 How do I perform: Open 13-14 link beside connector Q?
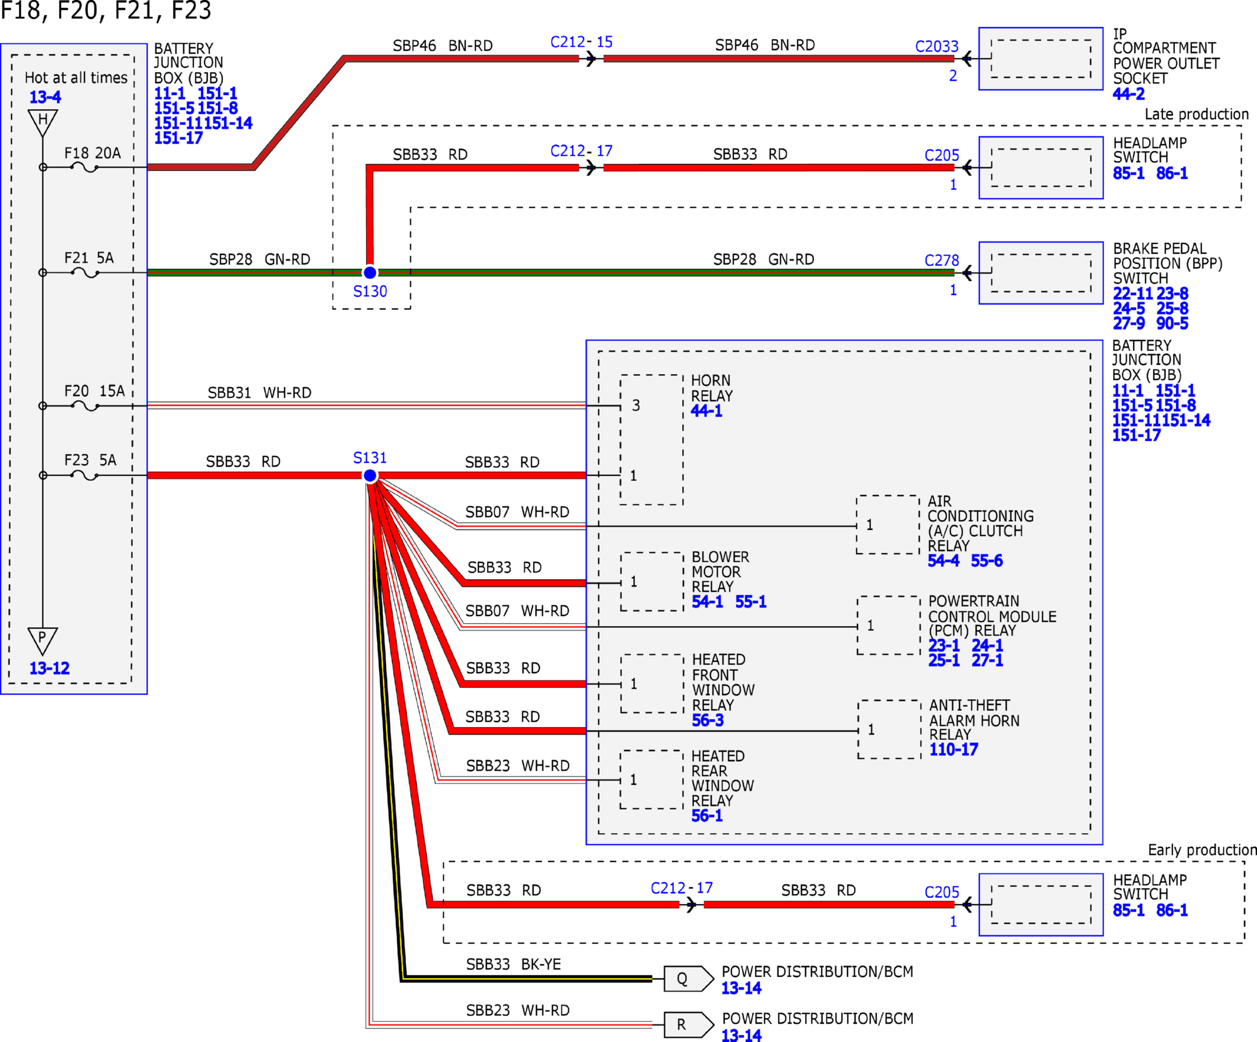(742, 989)
